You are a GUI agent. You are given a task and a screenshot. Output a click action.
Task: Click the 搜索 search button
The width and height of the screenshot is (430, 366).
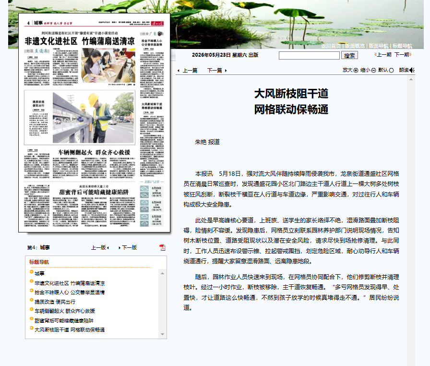point(349,55)
